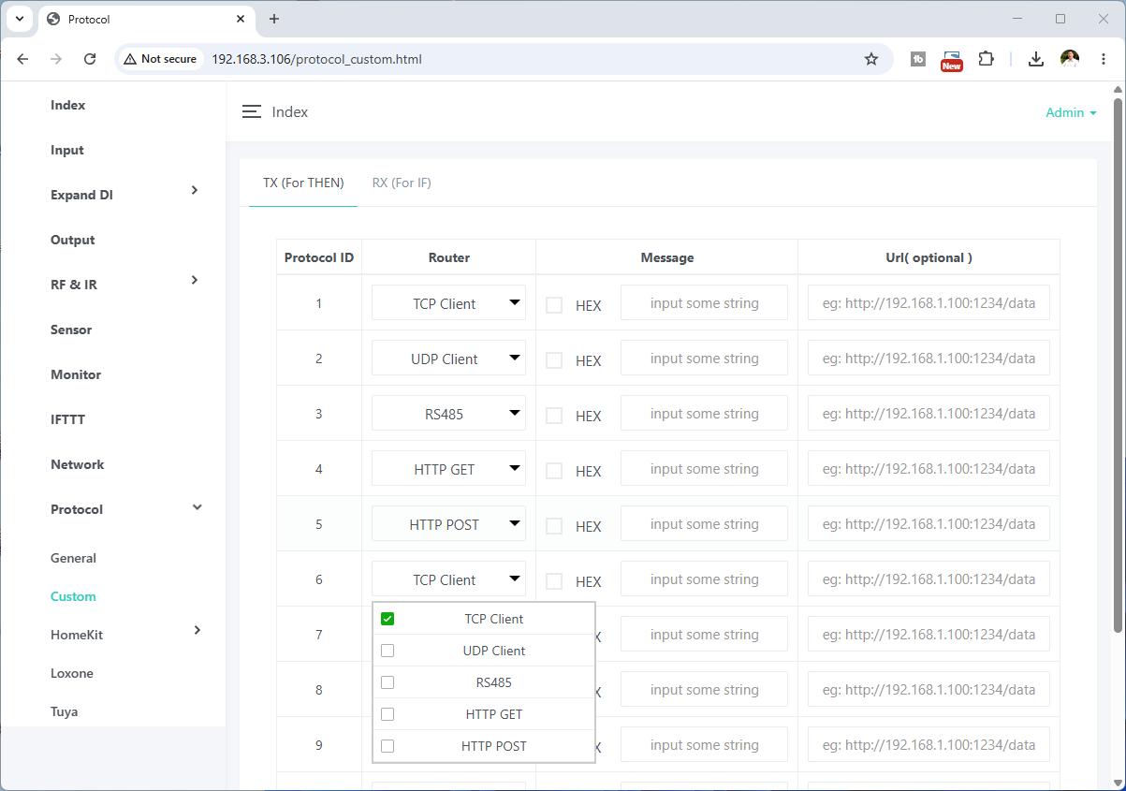Open the Sensor sidebar menu item
The height and width of the screenshot is (791, 1126).
71,330
